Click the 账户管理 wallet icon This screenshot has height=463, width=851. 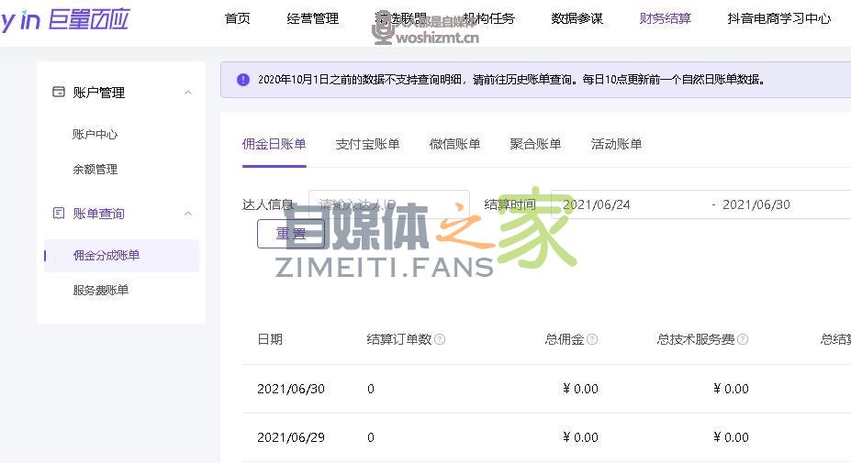point(59,92)
